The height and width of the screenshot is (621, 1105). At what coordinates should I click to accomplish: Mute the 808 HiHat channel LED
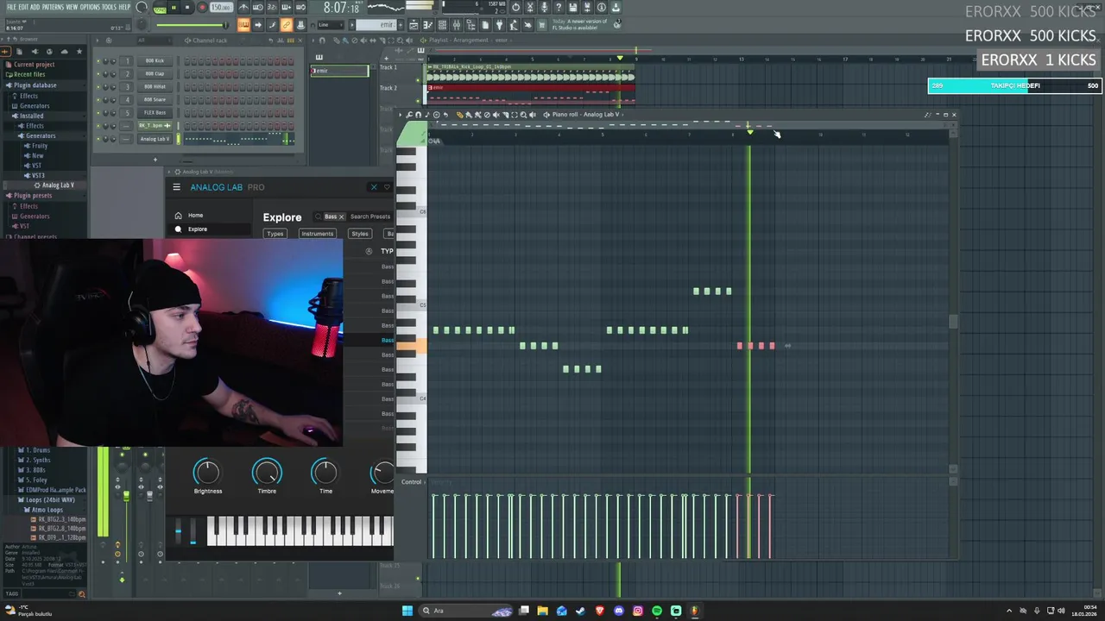pos(99,86)
